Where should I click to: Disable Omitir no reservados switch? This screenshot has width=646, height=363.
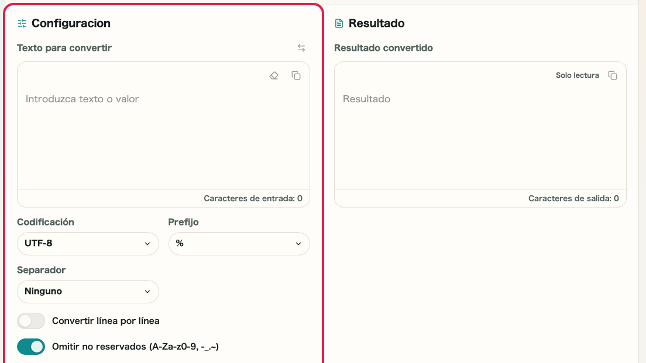tap(31, 347)
